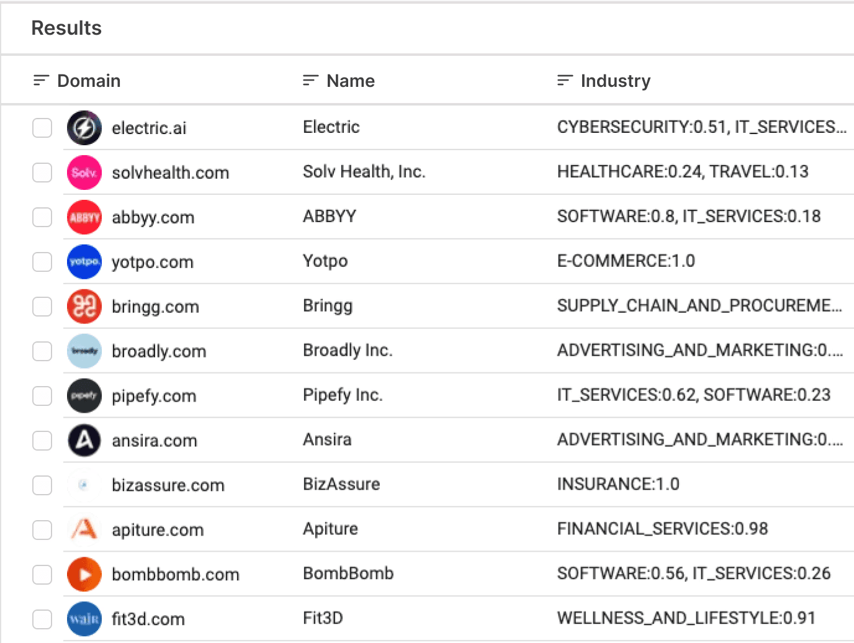Click the Pipefy logo icon
This screenshot has width=854, height=643.
(83, 395)
